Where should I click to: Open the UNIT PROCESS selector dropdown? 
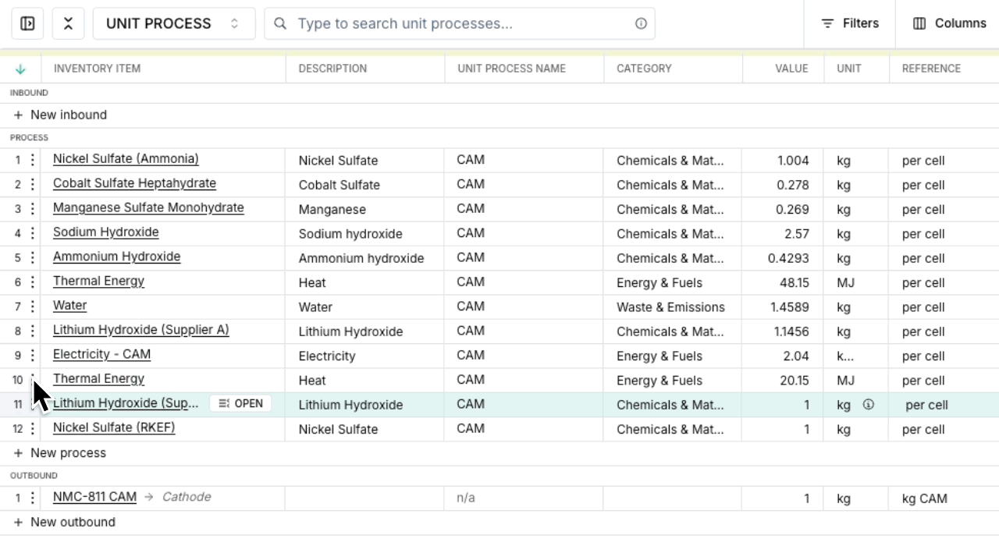(x=173, y=23)
